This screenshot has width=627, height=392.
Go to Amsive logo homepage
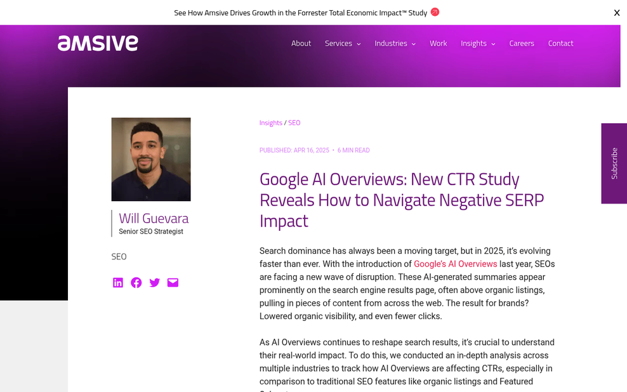coord(98,43)
